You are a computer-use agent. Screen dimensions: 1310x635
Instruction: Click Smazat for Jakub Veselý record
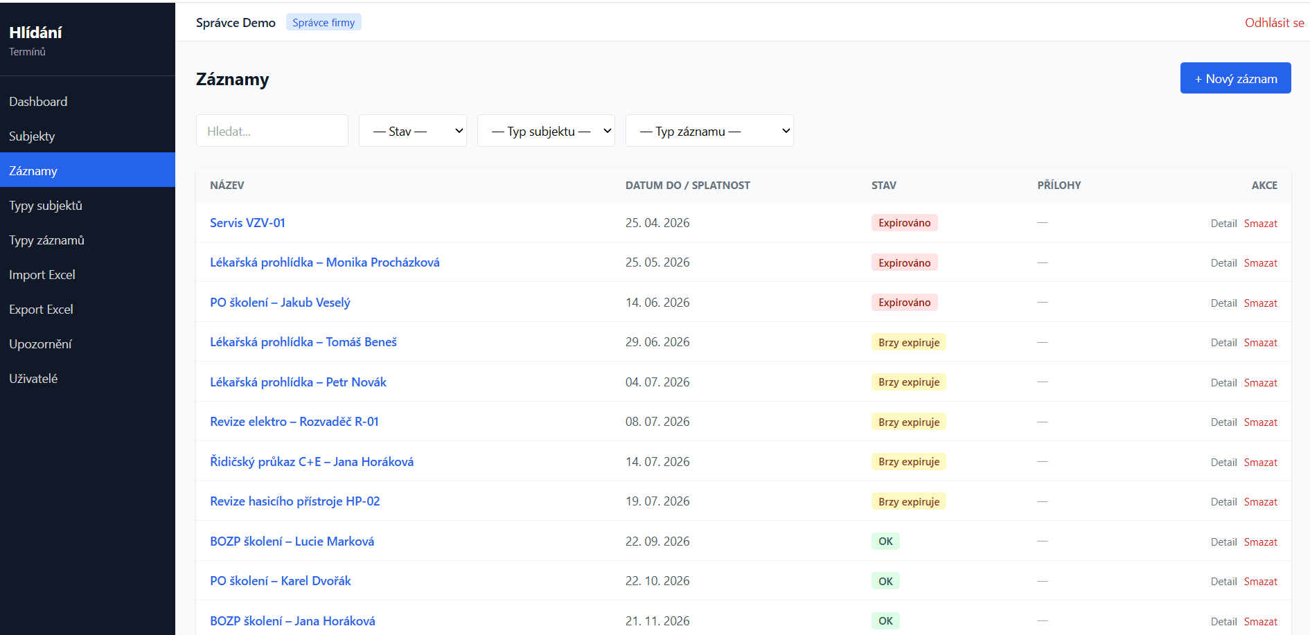click(x=1260, y=303)
